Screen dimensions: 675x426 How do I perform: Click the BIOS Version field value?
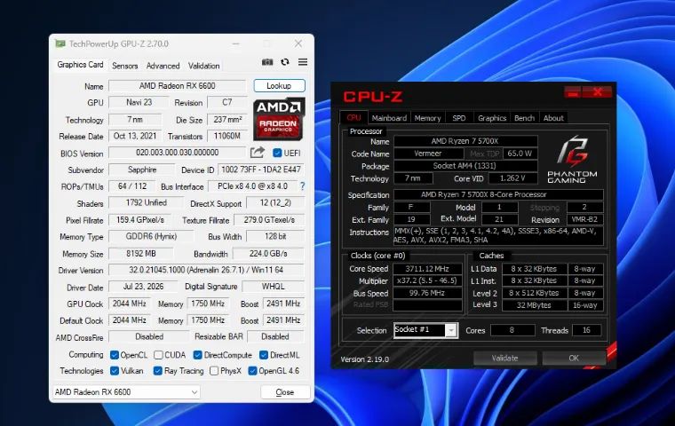tap(178, 153)
